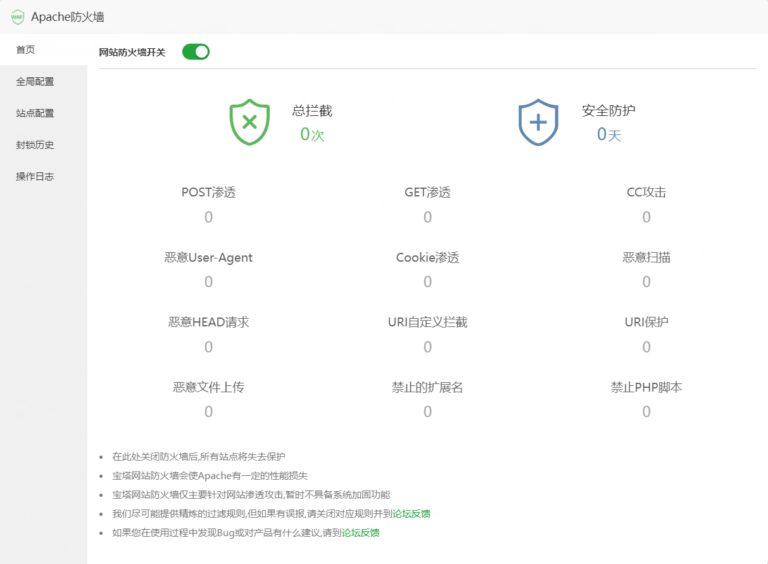Click the count under 恶意HEAD请求
The height and width of the screenshot is (564, 768).
pos(208,347)
